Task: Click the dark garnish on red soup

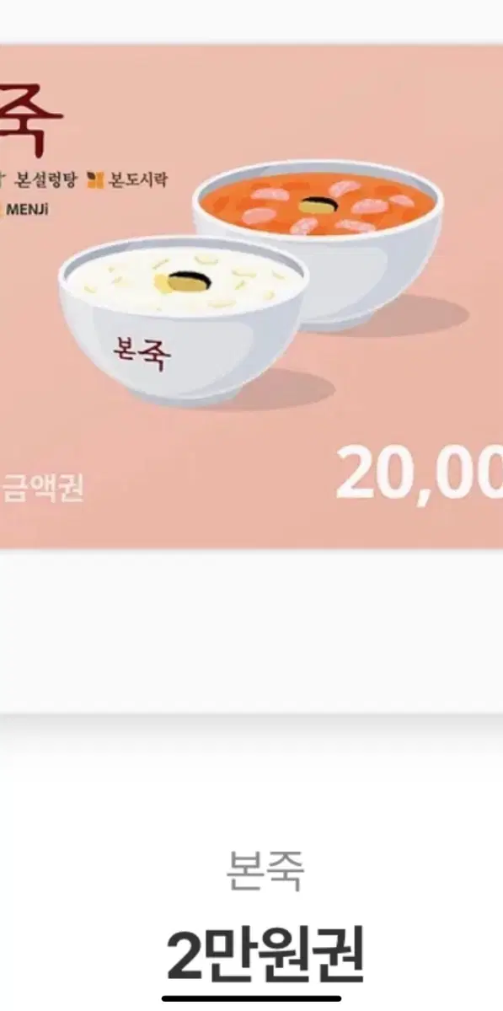Action: (x=315, y=205)
